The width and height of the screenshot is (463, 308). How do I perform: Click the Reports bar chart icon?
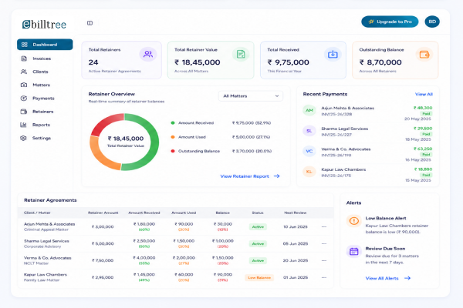coord(24,125)
